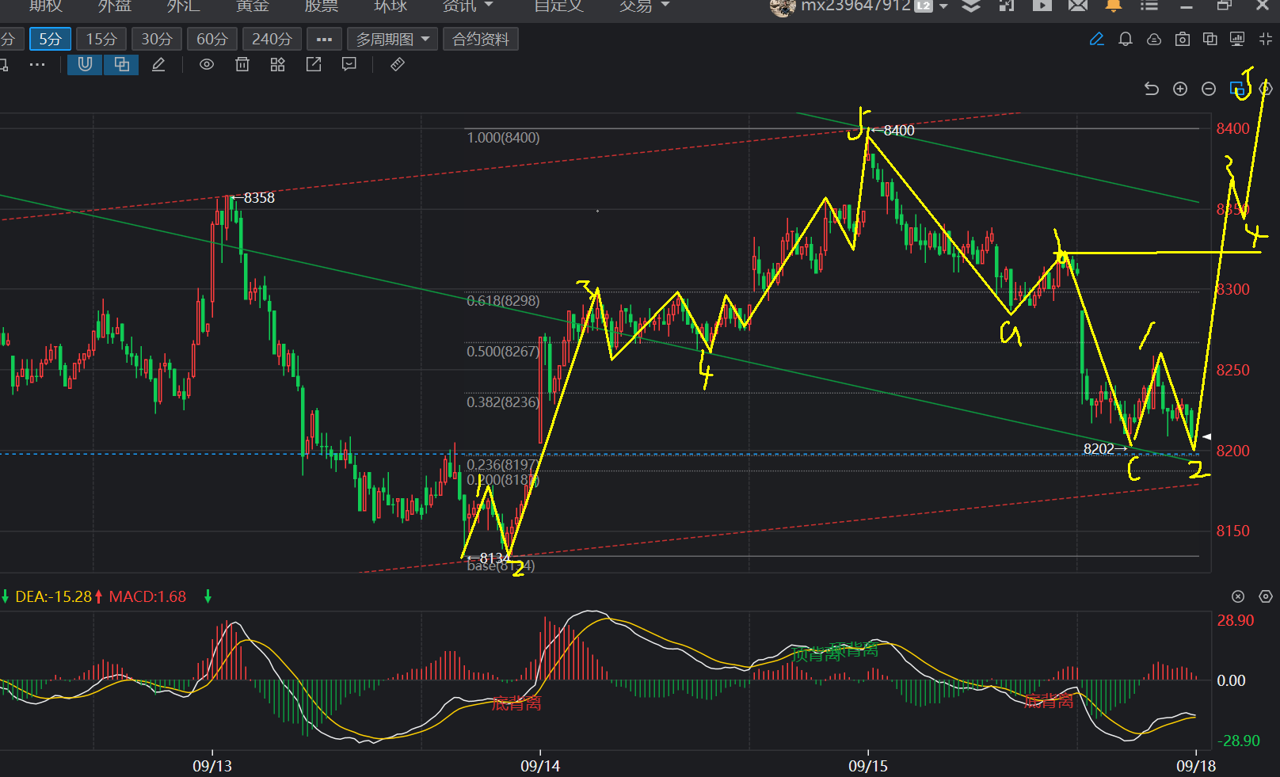This screenshot has height=777, width=1280.
Task: Click the 09/14 date on time axis
Action: pos(540,766)
